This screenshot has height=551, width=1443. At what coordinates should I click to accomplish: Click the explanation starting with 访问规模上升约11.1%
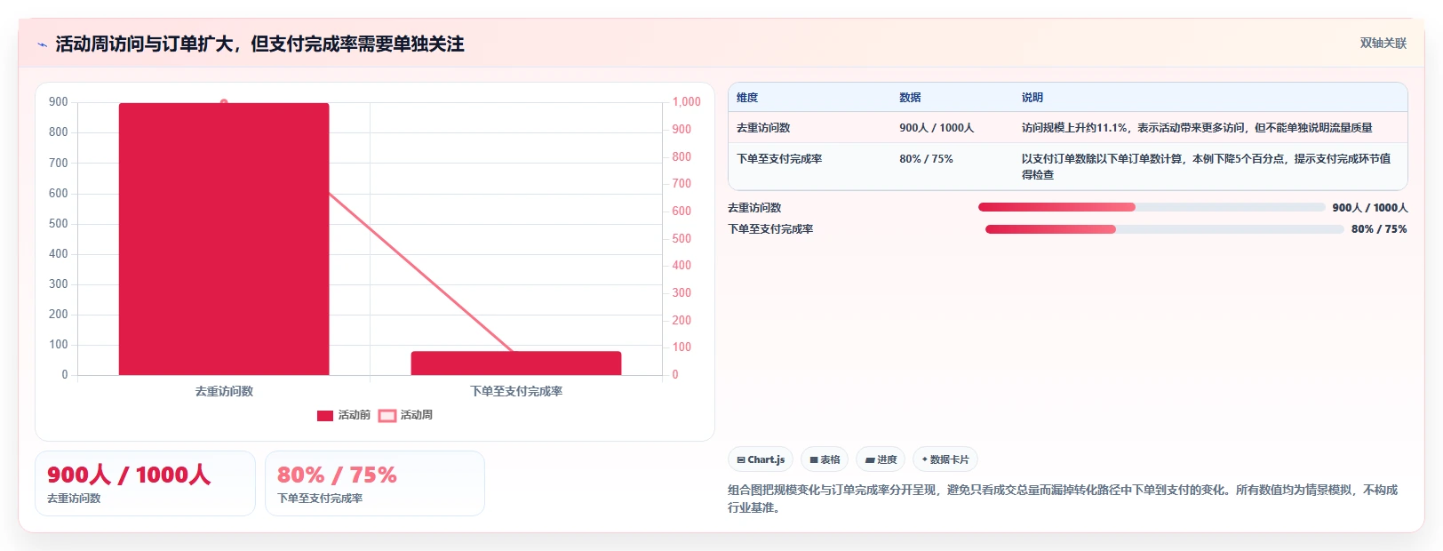pos(1197,128)
